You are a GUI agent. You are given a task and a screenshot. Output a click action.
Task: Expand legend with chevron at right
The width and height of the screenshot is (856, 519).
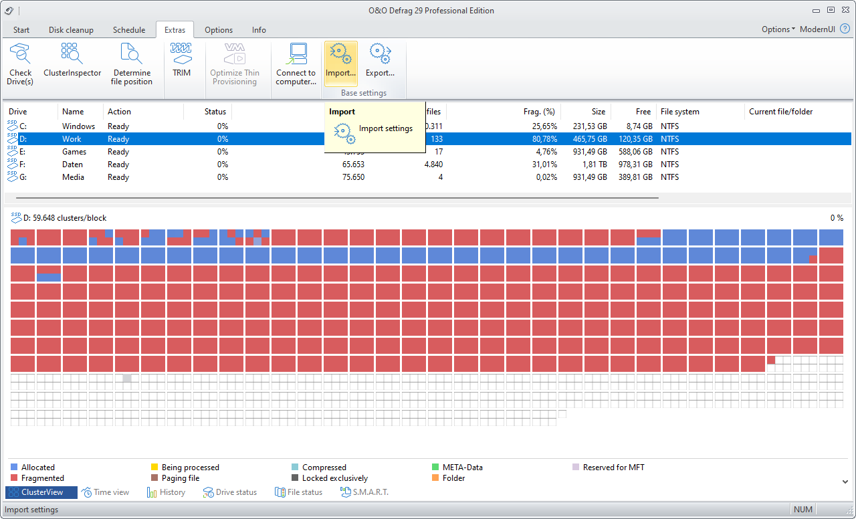click(845, 482)
